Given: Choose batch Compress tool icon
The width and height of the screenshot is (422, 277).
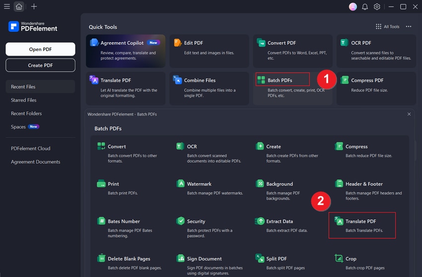Looking at the screenshot, I should click(x=339, y=146).
